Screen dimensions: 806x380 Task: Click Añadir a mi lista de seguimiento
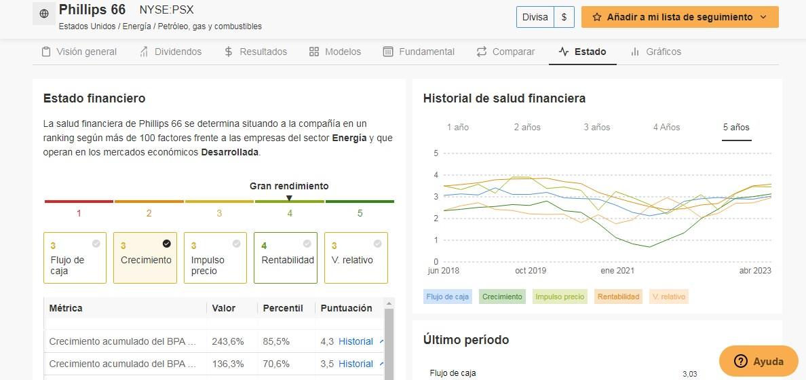click(x=680, y=17)
